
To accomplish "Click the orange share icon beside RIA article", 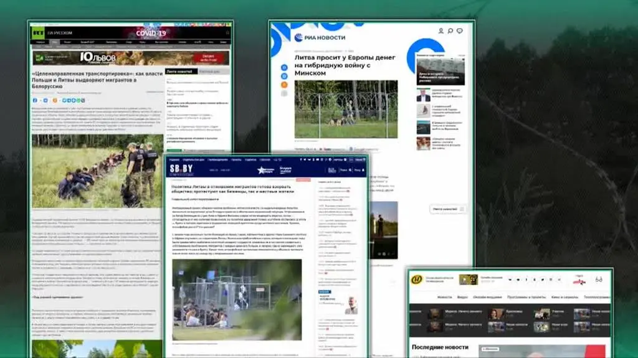I will (x=284, y=85).
